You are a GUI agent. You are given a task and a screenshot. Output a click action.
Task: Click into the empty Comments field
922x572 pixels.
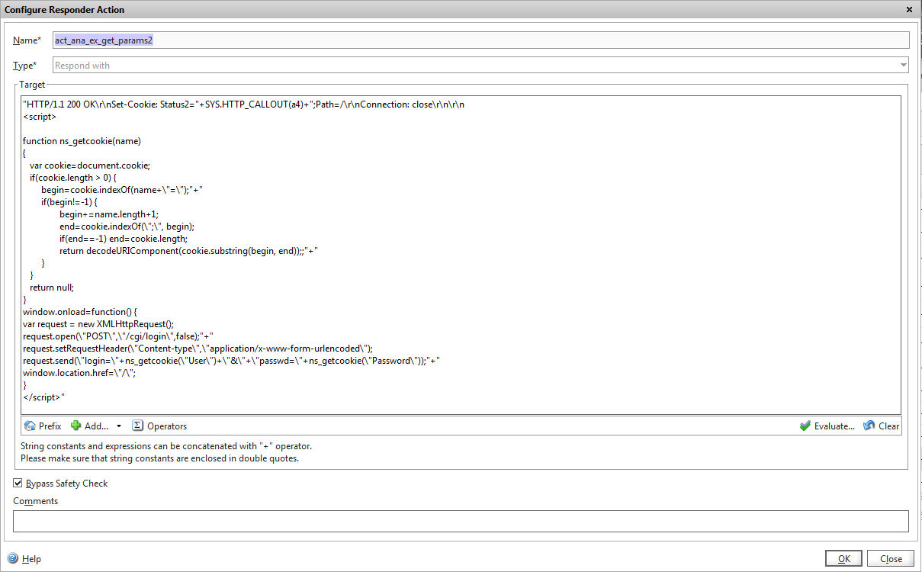[x=461, y=521]
